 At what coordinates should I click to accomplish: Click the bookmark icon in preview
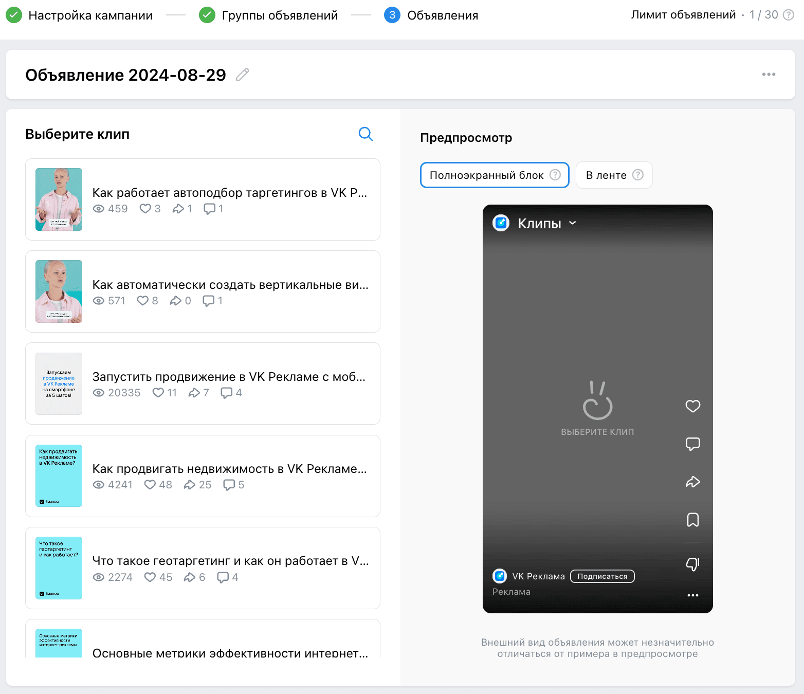click(x=693, y=520)
